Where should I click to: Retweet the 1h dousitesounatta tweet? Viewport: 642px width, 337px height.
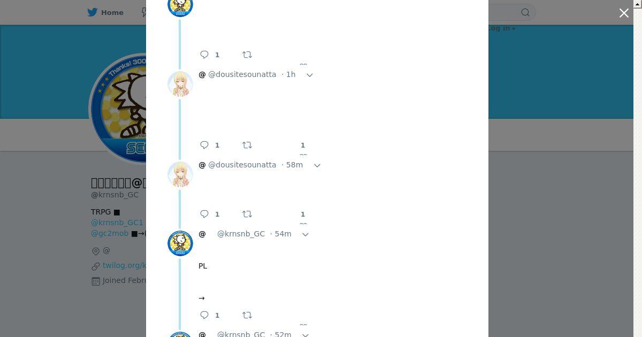coord(247,145)
